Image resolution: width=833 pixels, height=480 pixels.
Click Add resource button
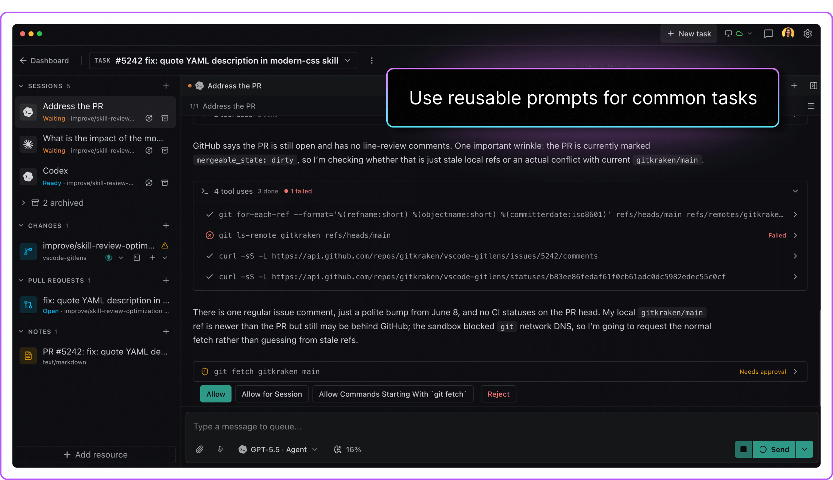coord(95,455)
